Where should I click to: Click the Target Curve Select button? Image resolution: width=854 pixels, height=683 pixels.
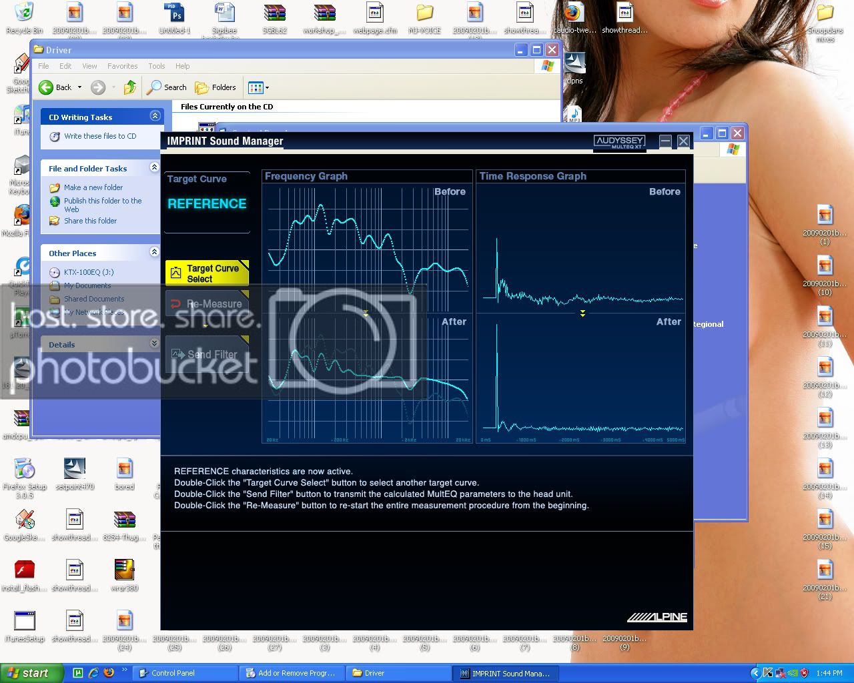point(207,273)
